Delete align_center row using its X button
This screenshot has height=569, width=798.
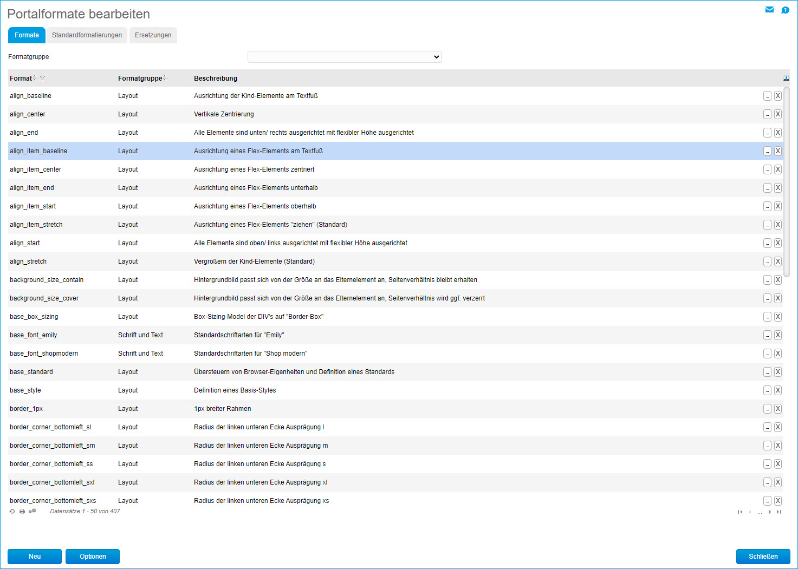[777, 114]
